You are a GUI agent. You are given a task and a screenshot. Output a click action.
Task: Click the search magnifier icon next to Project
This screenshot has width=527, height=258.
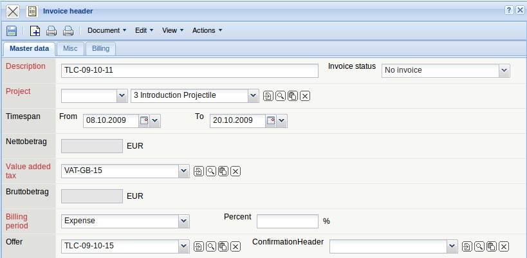click(281, 96)
